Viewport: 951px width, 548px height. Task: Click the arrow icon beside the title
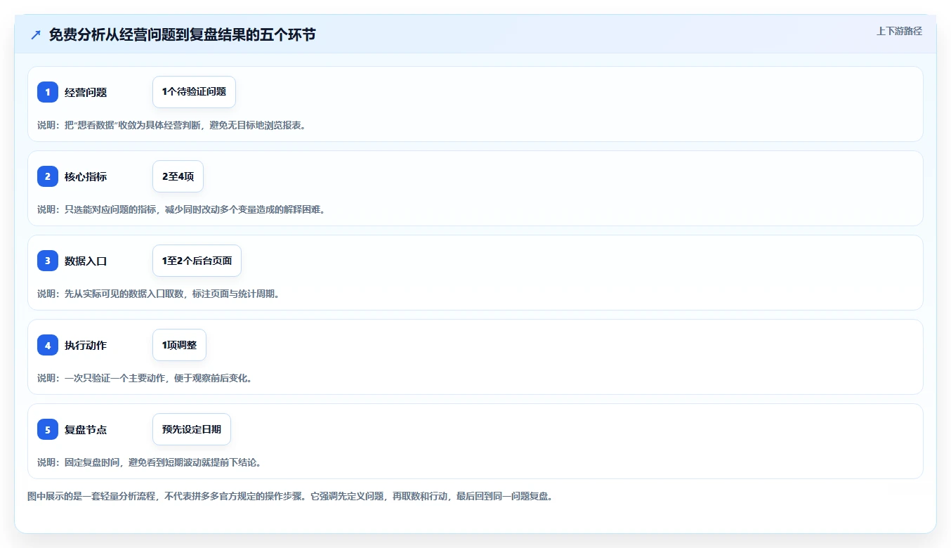point(36,34)
